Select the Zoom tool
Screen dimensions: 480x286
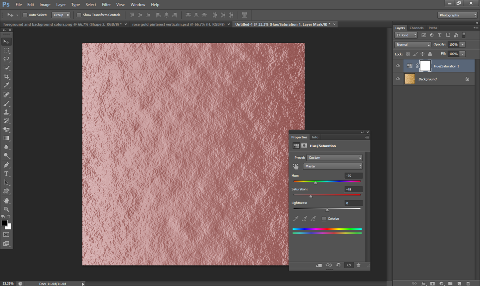coord(6,209)
